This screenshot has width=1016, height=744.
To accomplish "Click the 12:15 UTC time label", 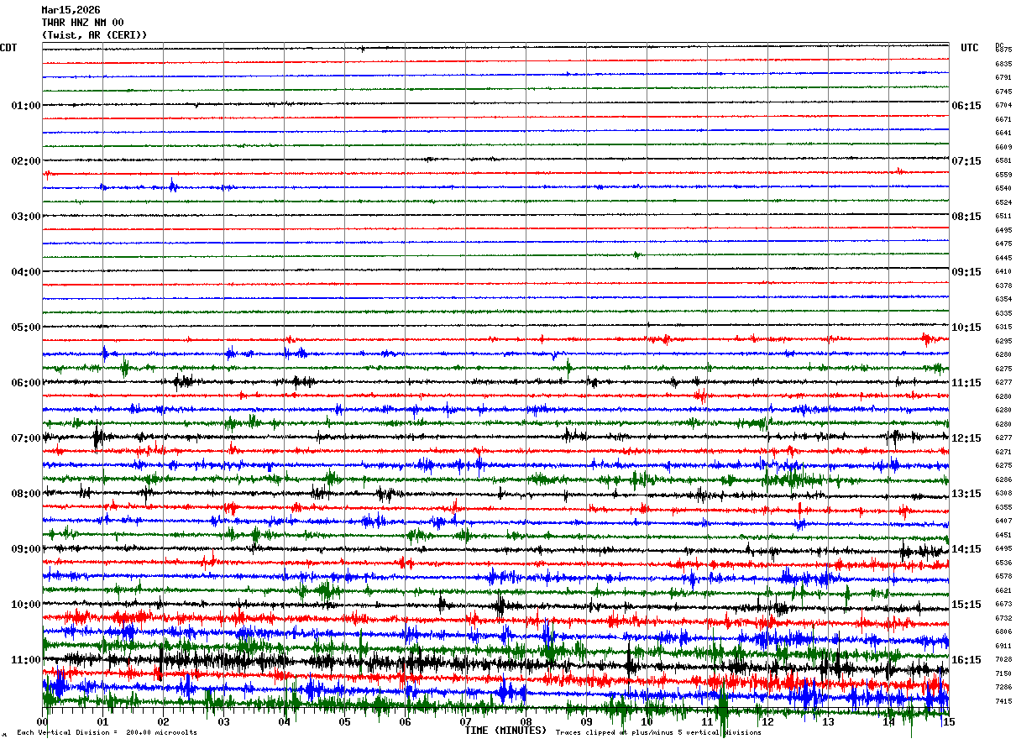I will point(966,438).
